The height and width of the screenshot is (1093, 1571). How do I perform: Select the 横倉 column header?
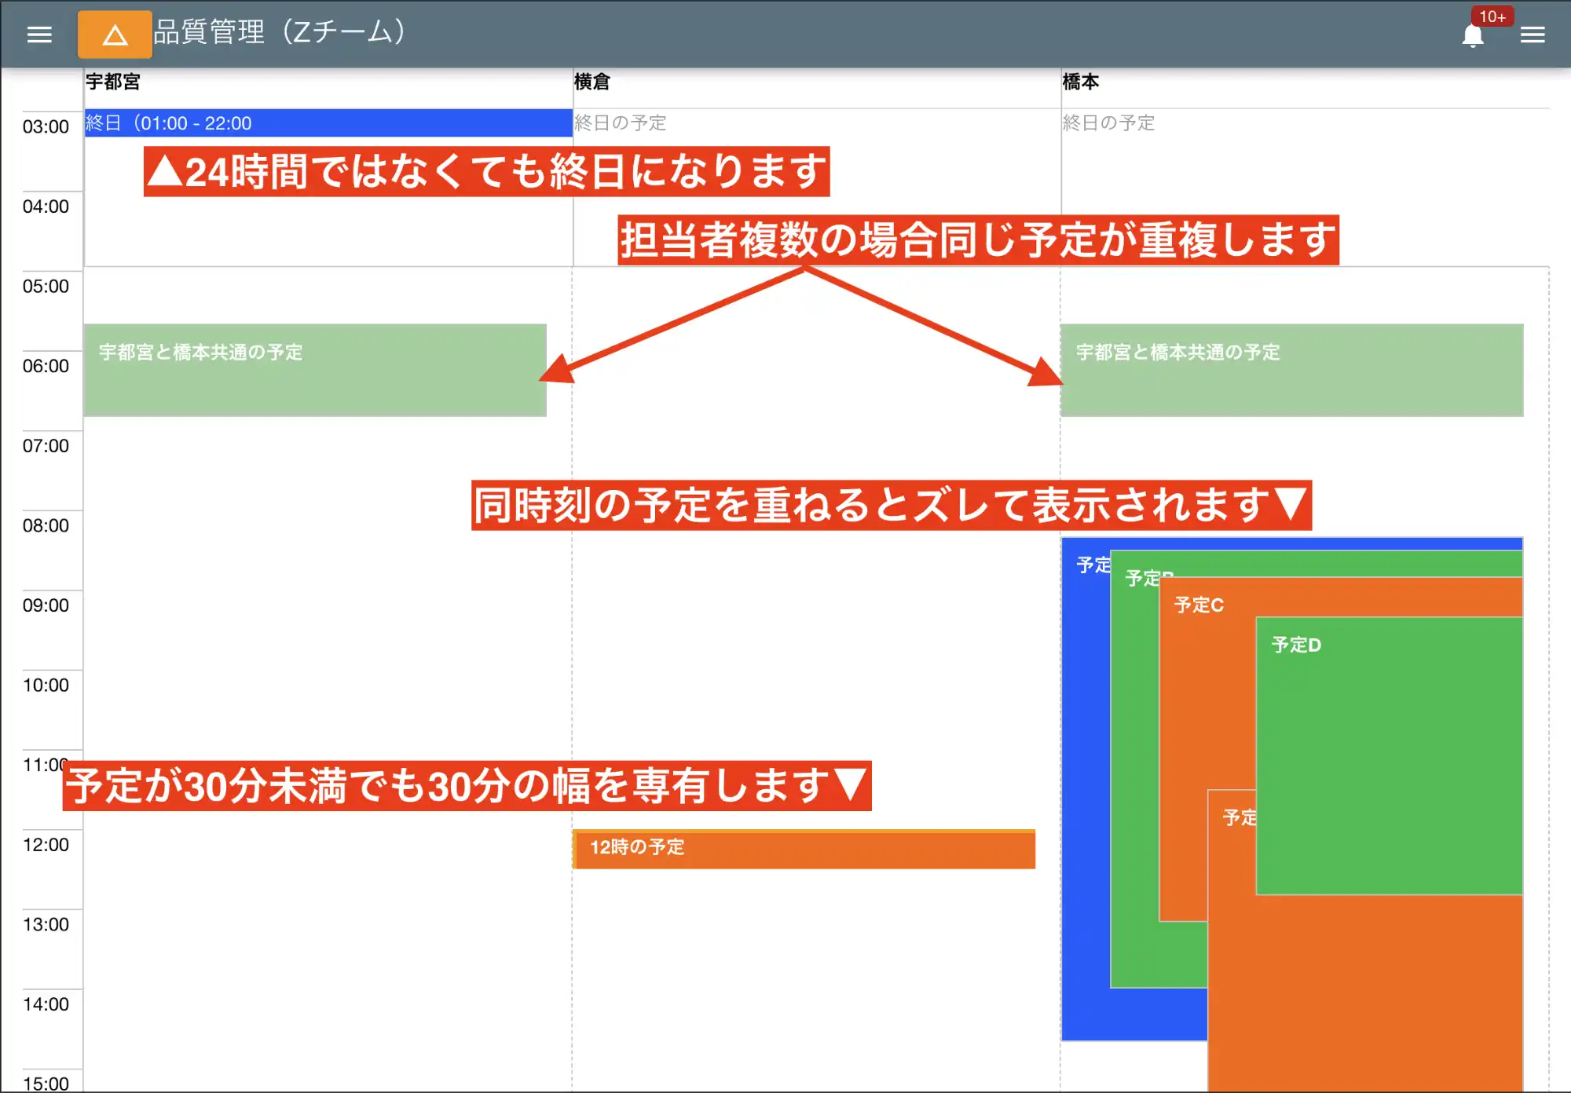tap(591, 82)
